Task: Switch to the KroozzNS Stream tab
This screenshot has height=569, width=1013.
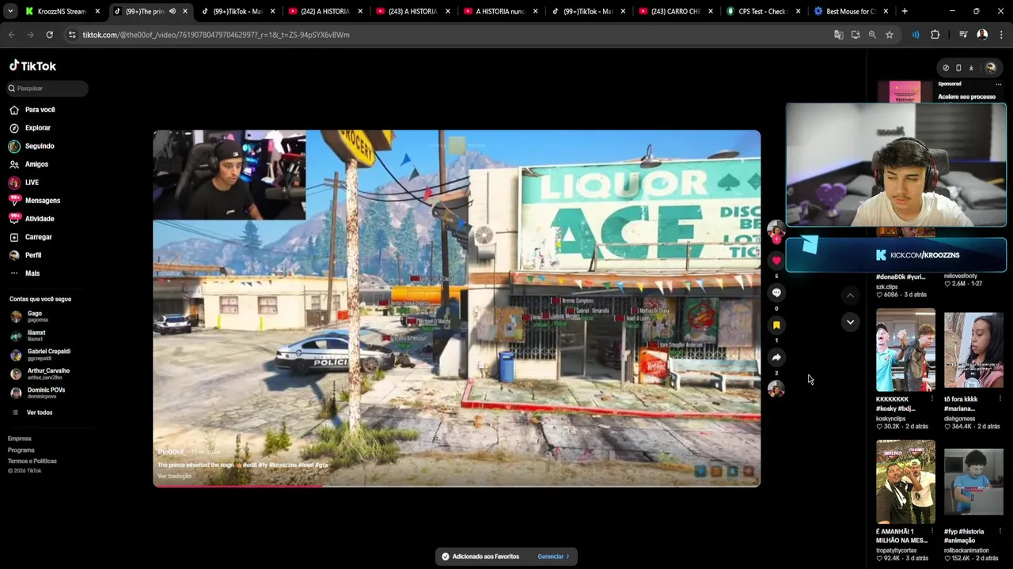Action: point(61,11)
